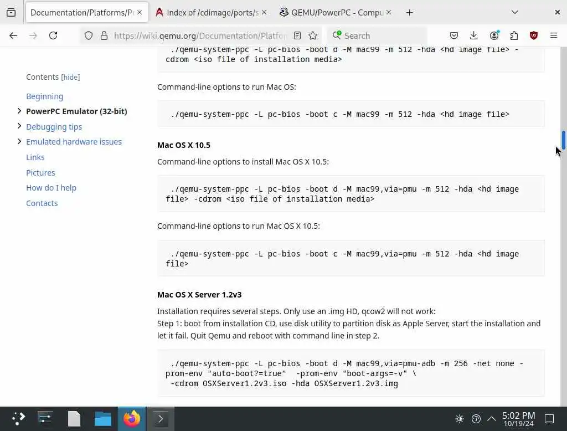567x431 pixels.
Task: Open the application launcher in taskbar
Action: [x=18, y=419]
